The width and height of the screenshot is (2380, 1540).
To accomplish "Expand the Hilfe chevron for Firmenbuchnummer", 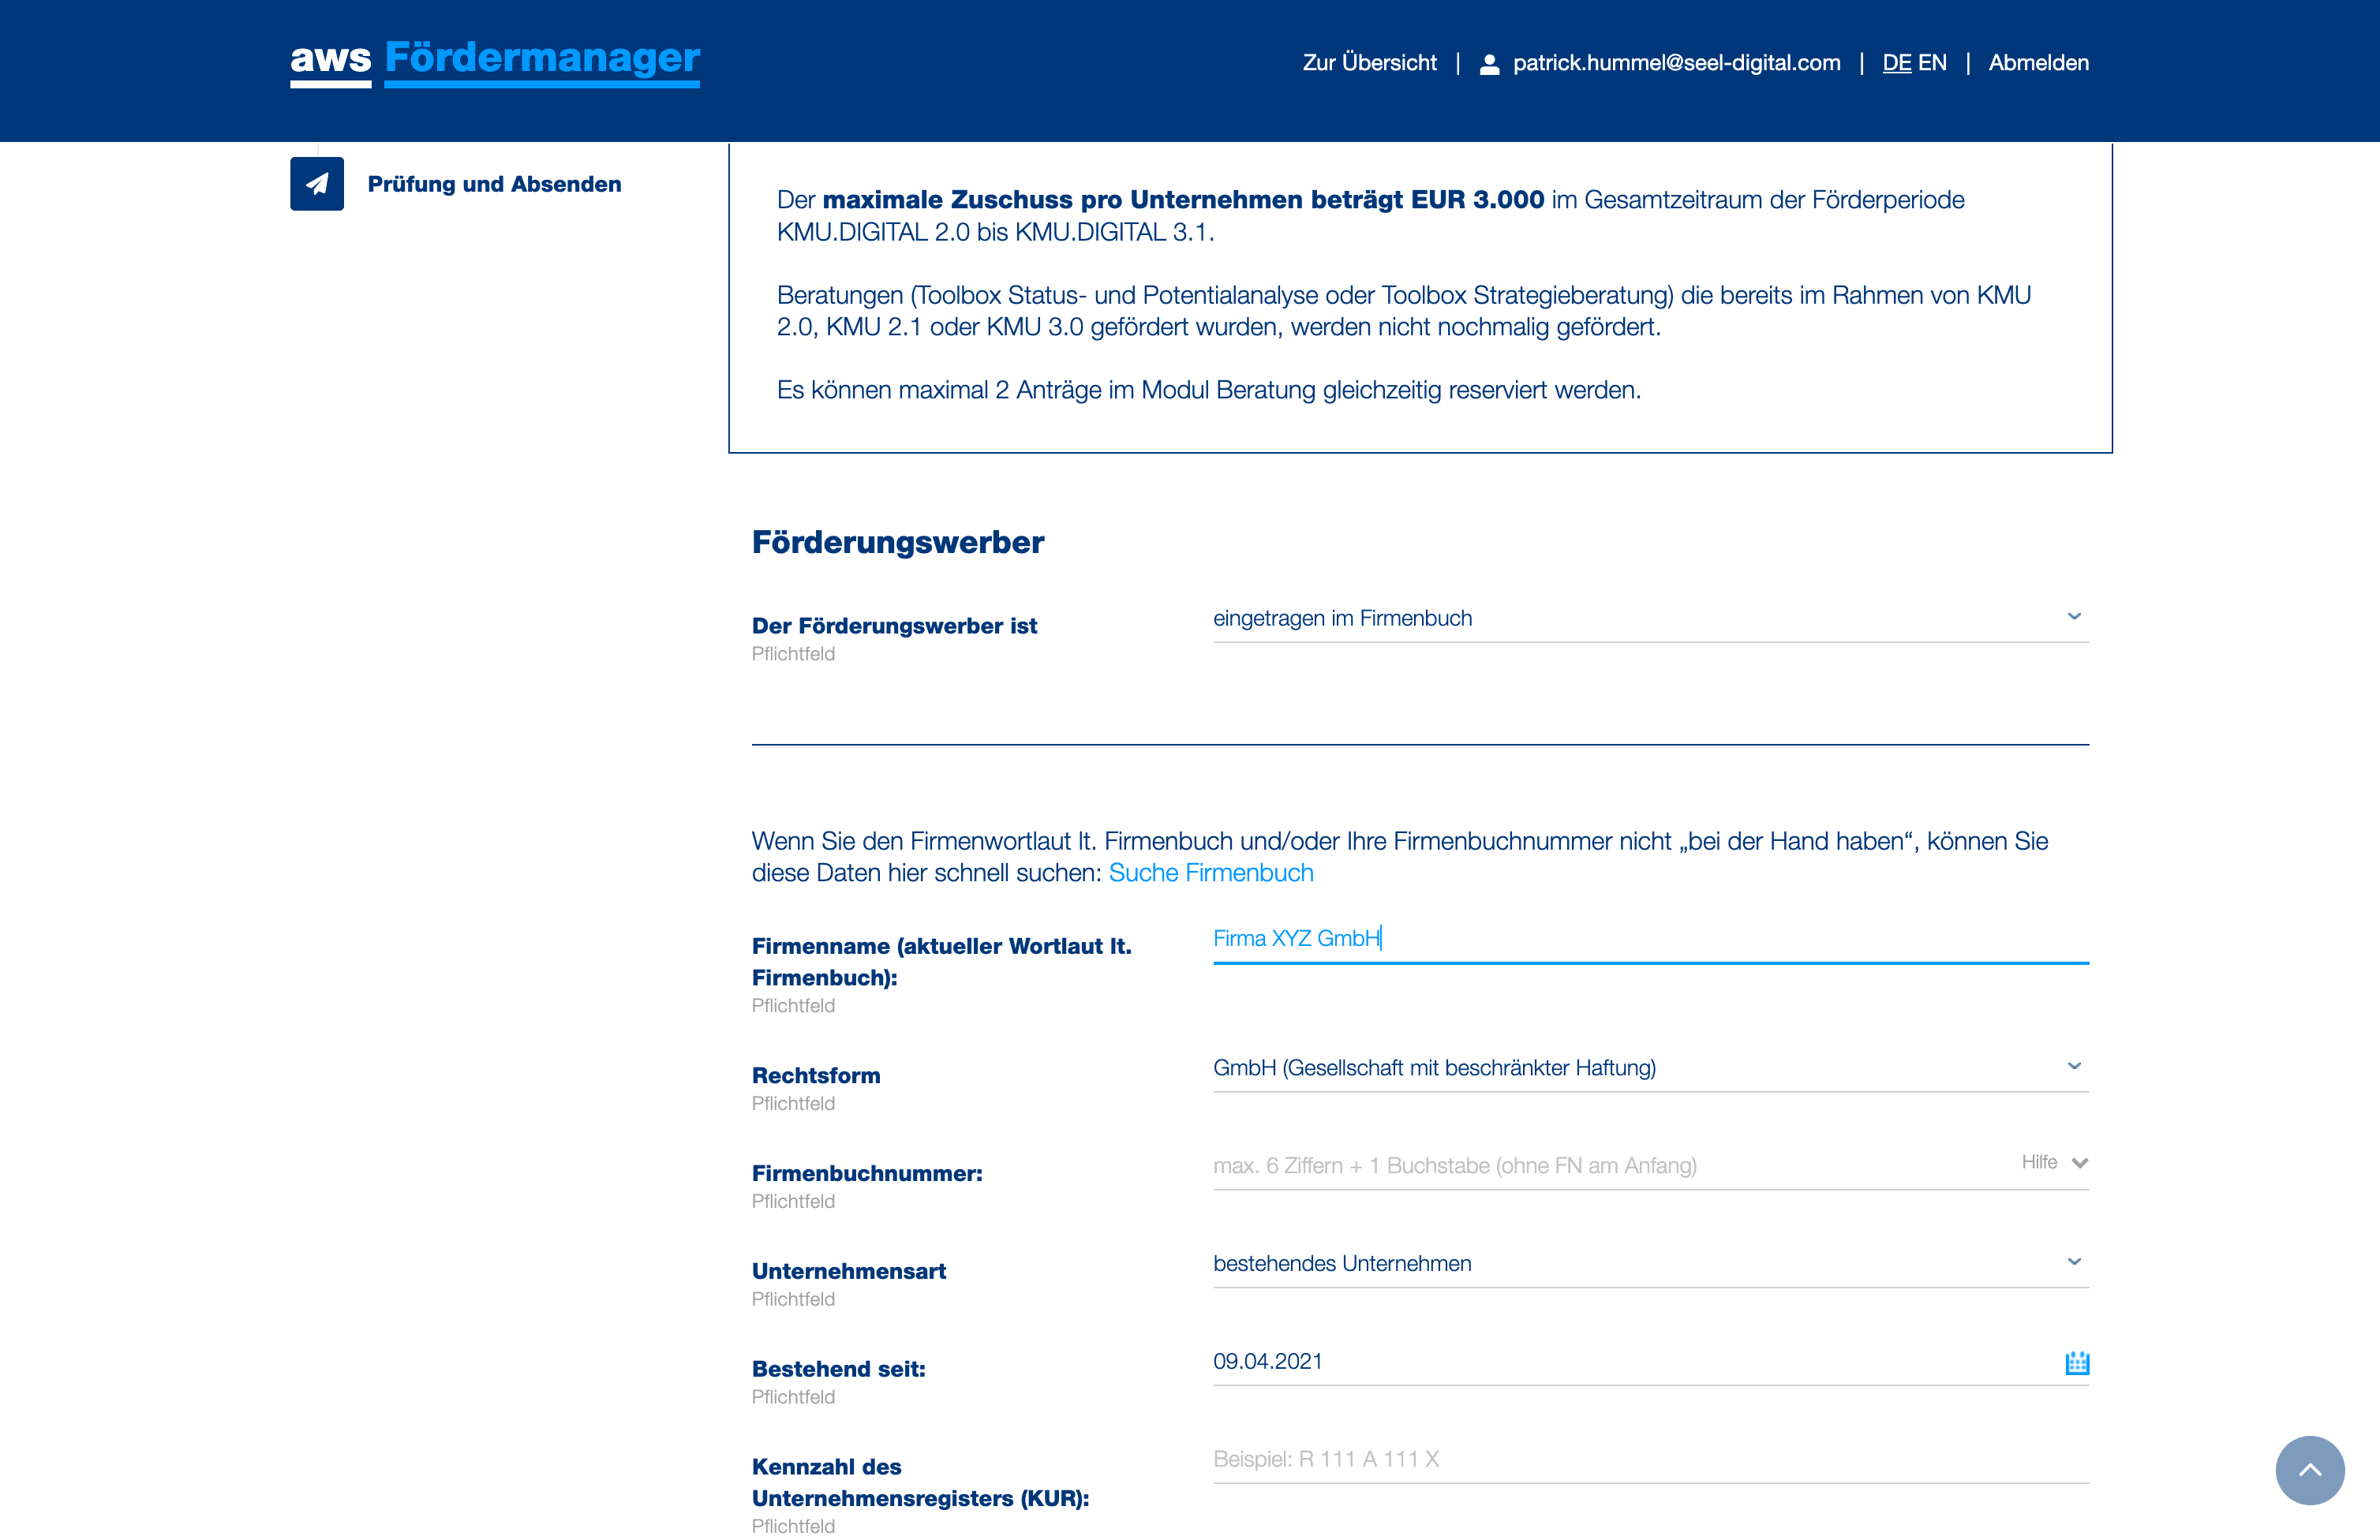I will click(x=2080, y=1163).
